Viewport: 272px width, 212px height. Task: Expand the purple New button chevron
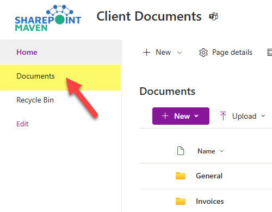[x=196, y=116]
